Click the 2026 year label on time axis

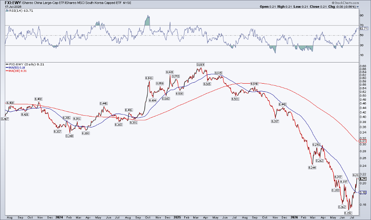[x=295, y=217]
